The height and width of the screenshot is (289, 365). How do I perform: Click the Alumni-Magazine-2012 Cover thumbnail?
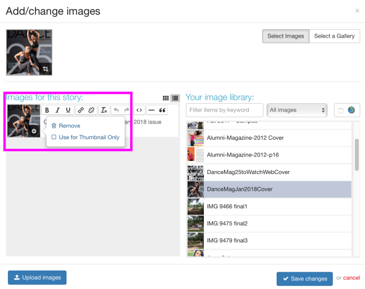(195, 137)
